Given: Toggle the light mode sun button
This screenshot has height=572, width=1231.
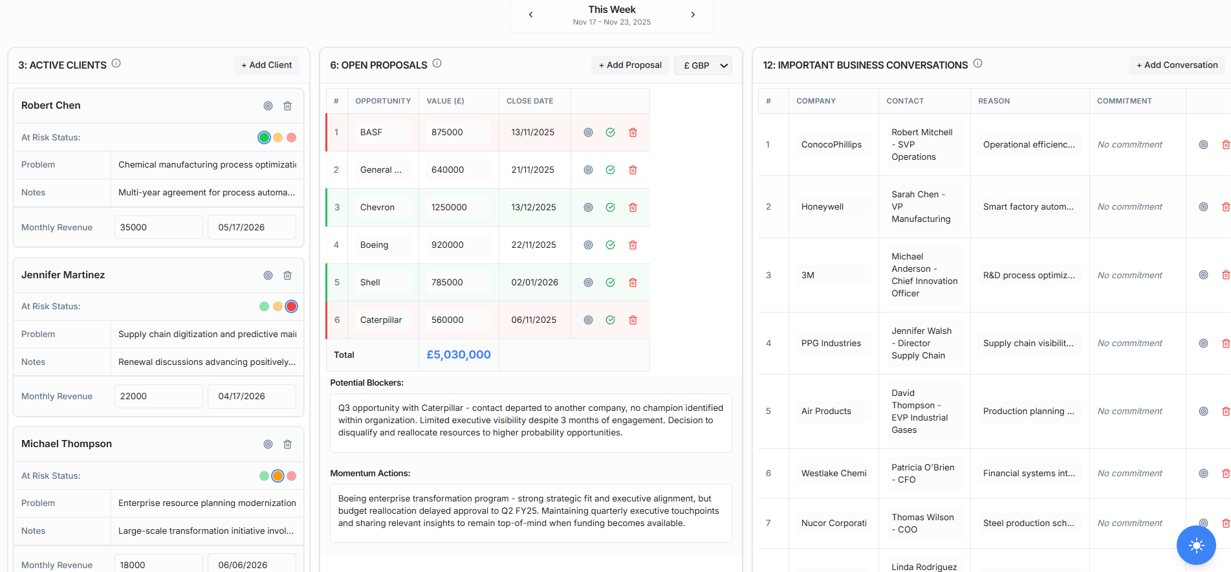Looking at the screenshot, I should 1196,545.
